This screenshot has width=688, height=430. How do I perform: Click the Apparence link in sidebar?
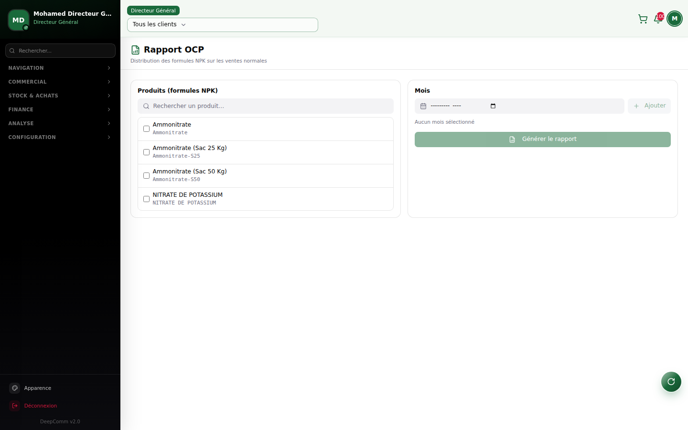60,388
